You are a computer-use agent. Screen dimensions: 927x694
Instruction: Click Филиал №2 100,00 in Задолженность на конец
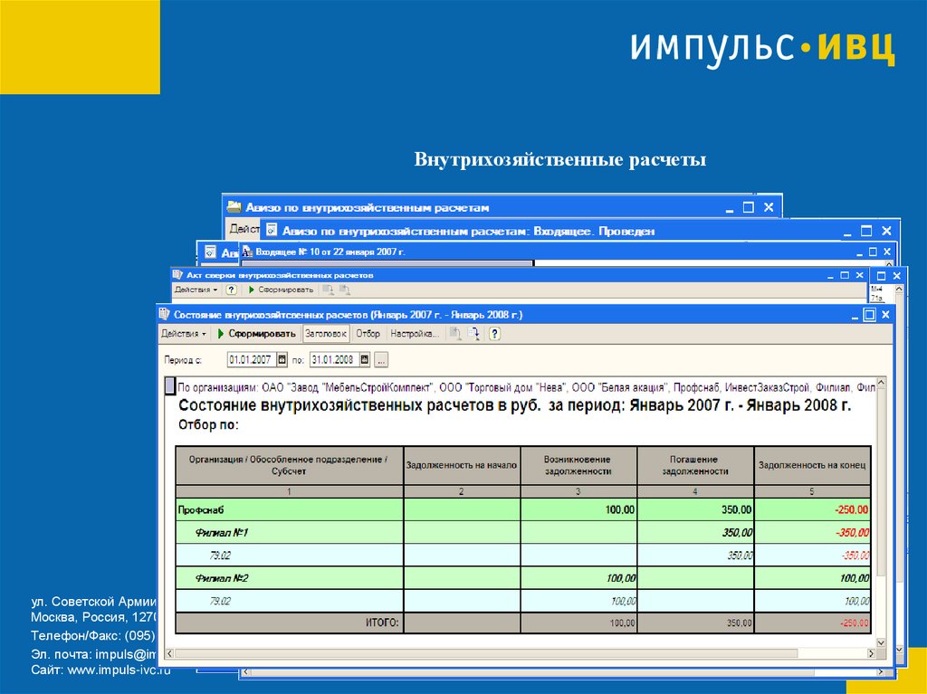pyautogui.click(x=855, y=578)
